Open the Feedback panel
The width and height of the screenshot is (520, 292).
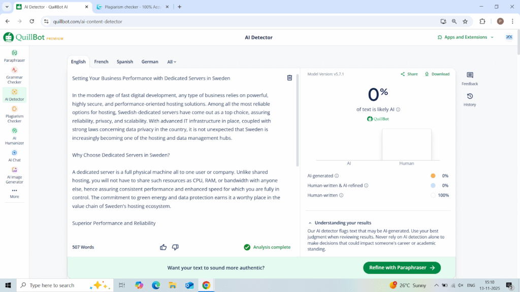[x=470, y=79]
